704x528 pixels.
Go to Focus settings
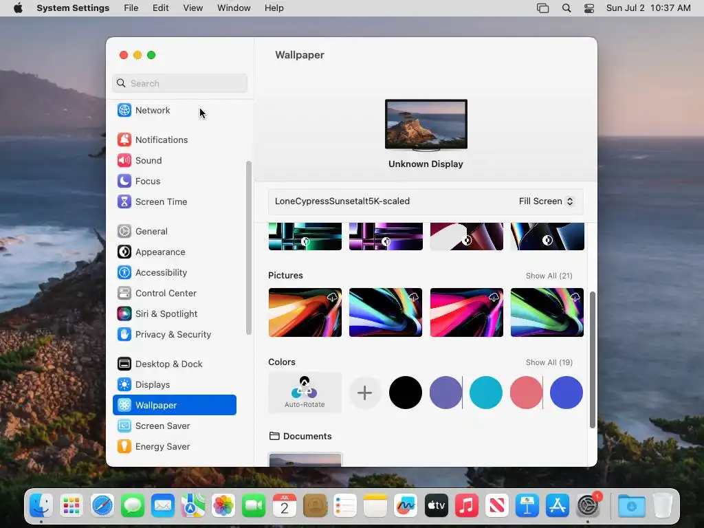174,181
